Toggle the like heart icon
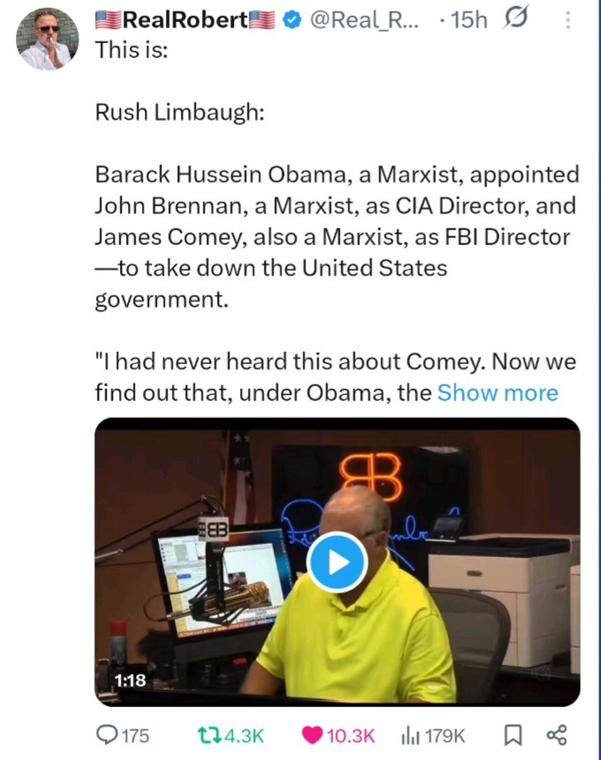Screen dimensions: 601x760 coord(312,735)
